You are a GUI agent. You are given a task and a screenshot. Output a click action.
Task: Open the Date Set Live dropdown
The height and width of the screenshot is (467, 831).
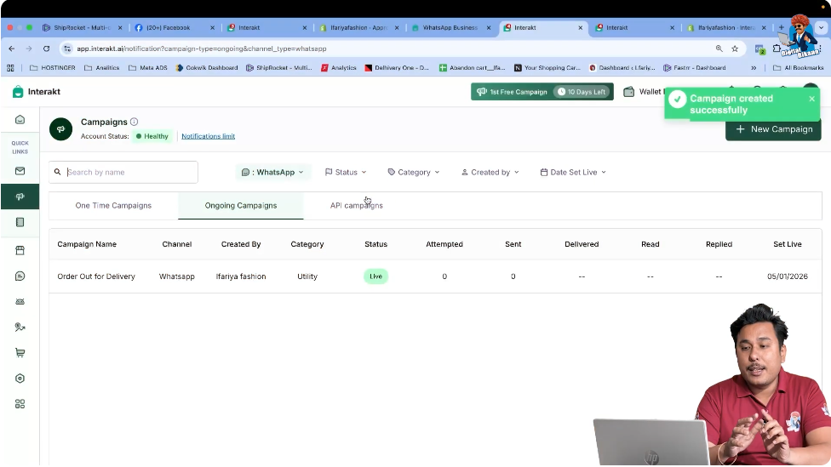pos(573,172)
